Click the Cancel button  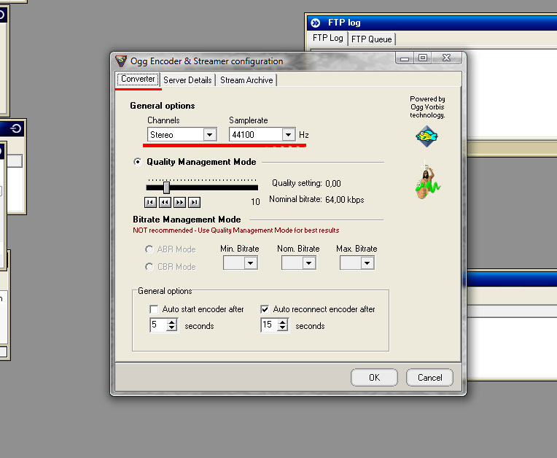coord(430,377)
